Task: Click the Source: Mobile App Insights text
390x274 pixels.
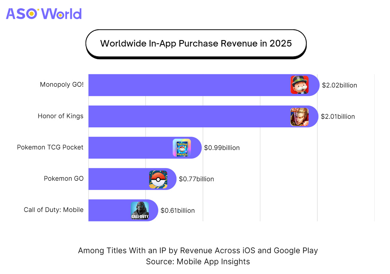Action: pyautogui.click(x=198, y=262)
